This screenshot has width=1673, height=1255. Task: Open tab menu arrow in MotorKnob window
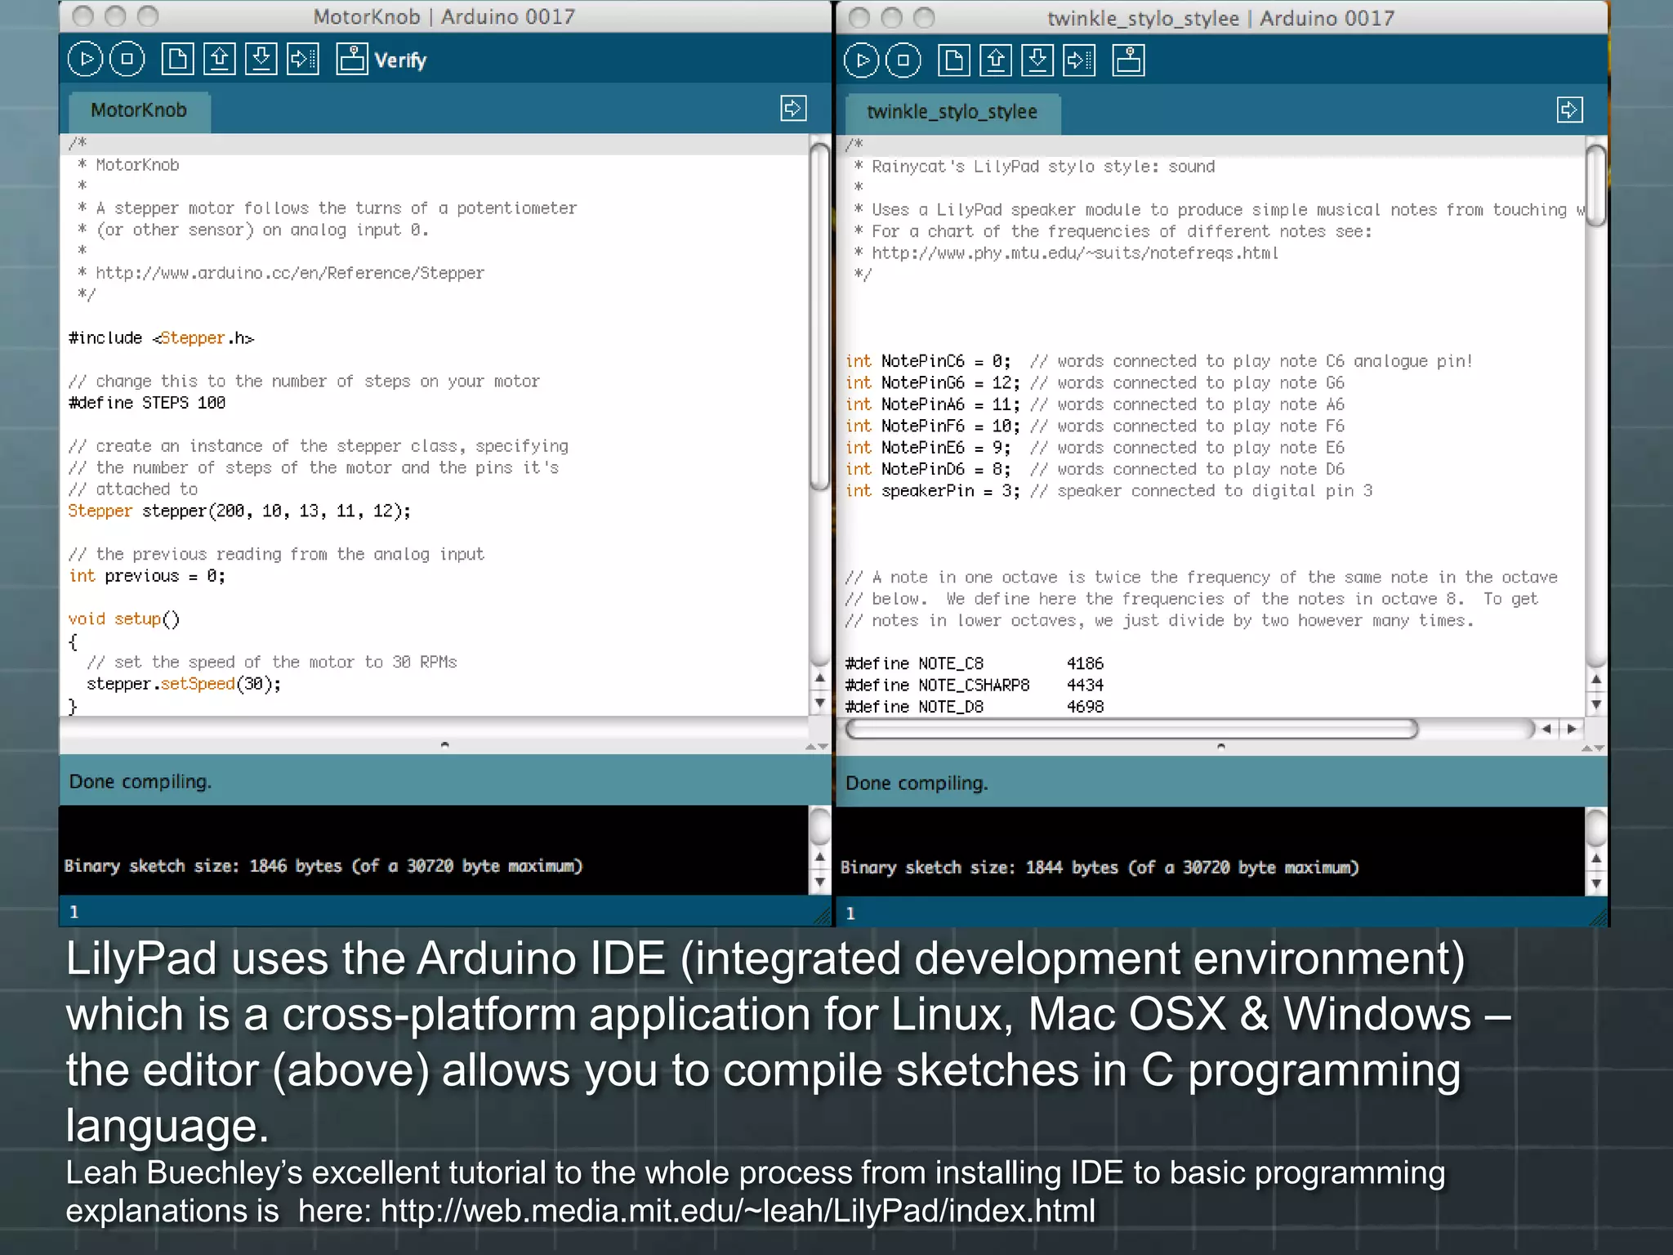(793, 109)
